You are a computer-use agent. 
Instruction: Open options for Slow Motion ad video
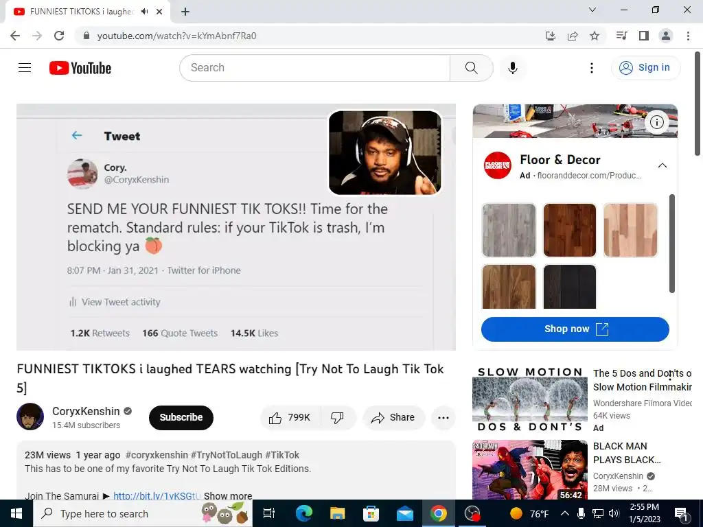tap(670, 376)
